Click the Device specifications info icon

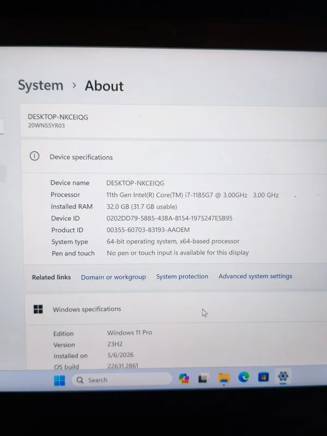pyautogui.click(x=34, y=156)
